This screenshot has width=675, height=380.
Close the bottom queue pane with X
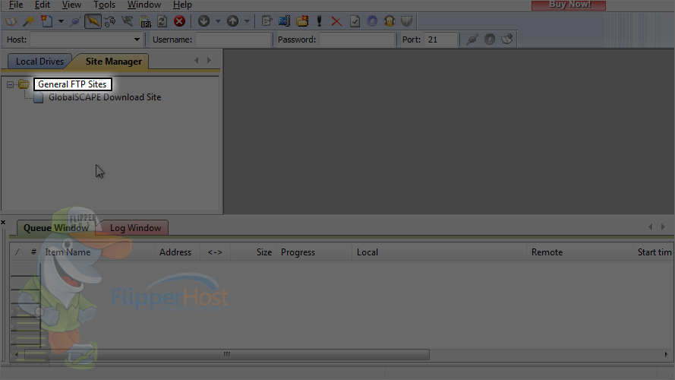click(x=3, y=223)
